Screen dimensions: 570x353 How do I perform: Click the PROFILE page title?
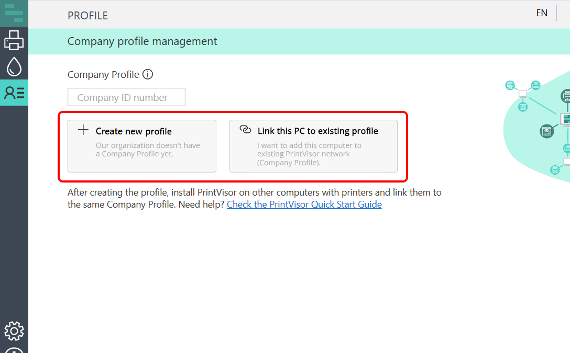87,16
